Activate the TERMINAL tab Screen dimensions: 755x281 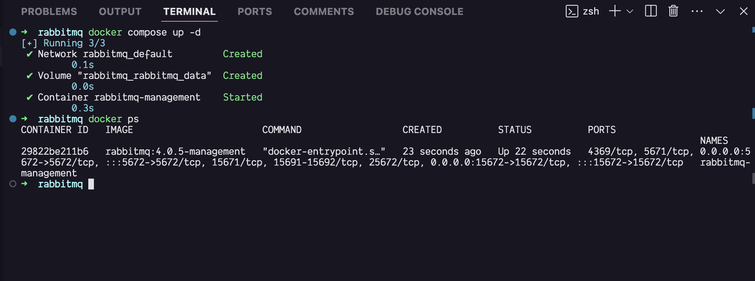coord(189,12)
